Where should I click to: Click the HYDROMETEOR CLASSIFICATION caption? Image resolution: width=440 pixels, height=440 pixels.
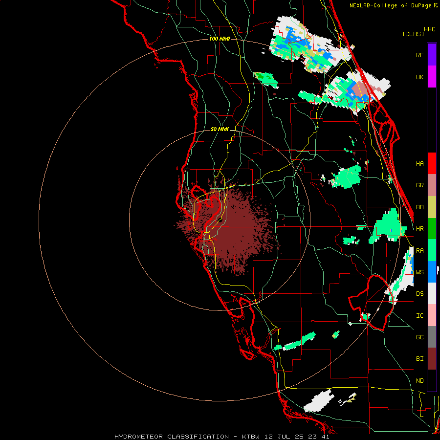click(x=172, y=437)
